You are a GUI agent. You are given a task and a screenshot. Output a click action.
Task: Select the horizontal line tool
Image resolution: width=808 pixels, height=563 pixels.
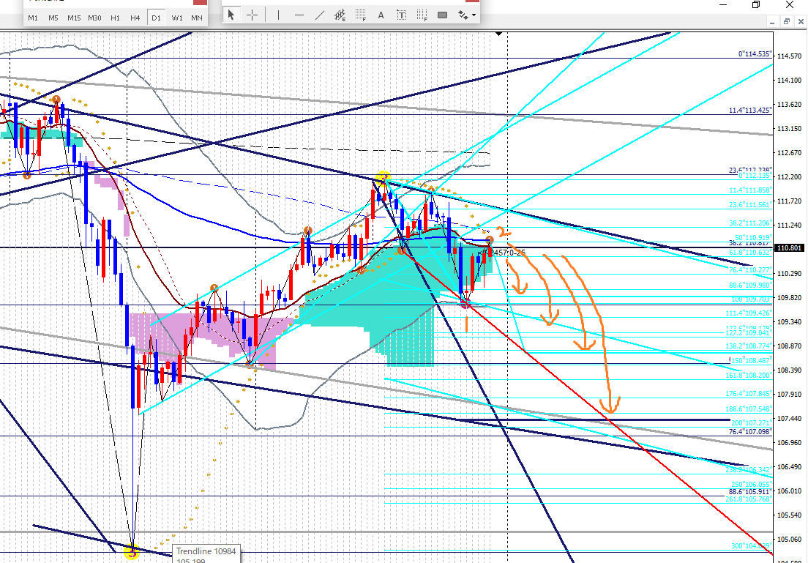click(299, 15)
